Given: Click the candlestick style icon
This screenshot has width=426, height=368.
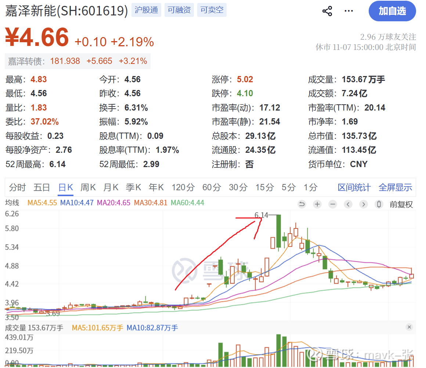Looking at the screenshot, I should pyautogui.click(x=379, y=204).
